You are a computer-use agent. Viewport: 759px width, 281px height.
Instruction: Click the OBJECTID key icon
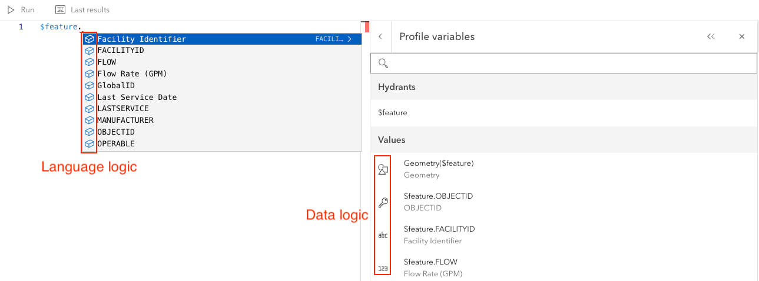383,202
